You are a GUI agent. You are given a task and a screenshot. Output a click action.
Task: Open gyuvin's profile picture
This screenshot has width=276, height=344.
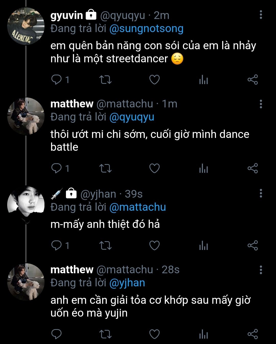(x=26, y=26)
